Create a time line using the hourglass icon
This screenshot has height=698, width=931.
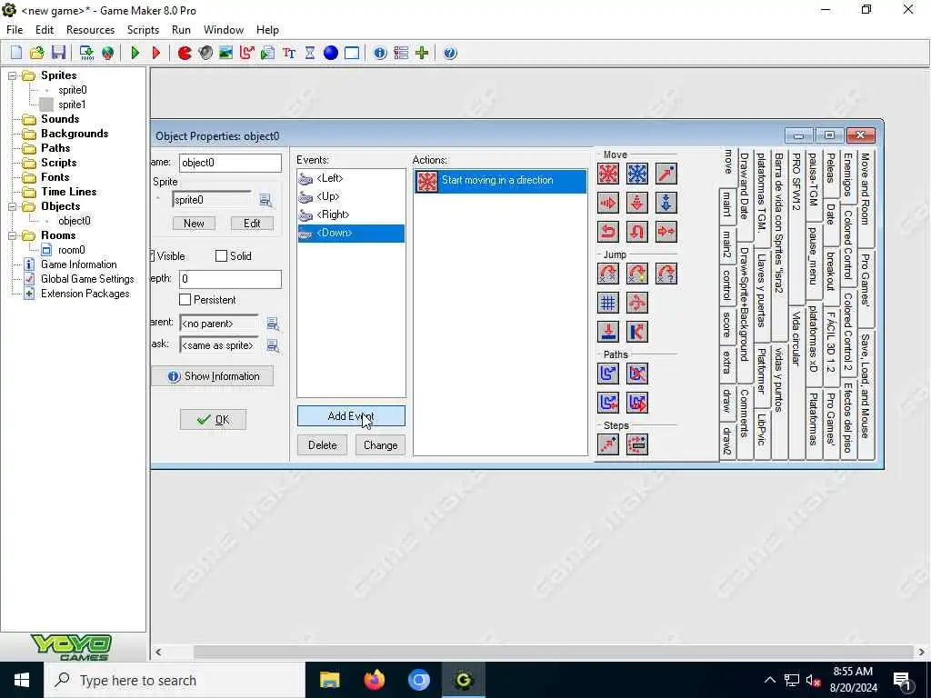[x=310, y=53]
